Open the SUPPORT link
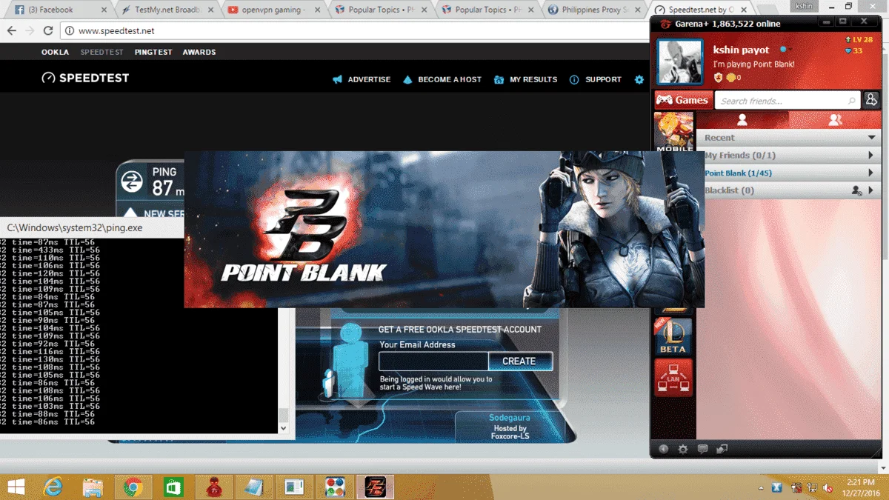Image resolution: width=889 pixels, height=500 pixels. pos(596,79)
